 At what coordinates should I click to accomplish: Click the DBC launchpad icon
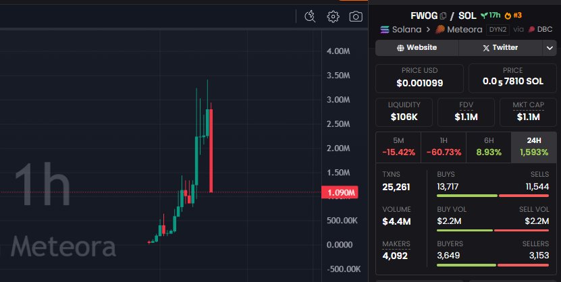(531, 30)
